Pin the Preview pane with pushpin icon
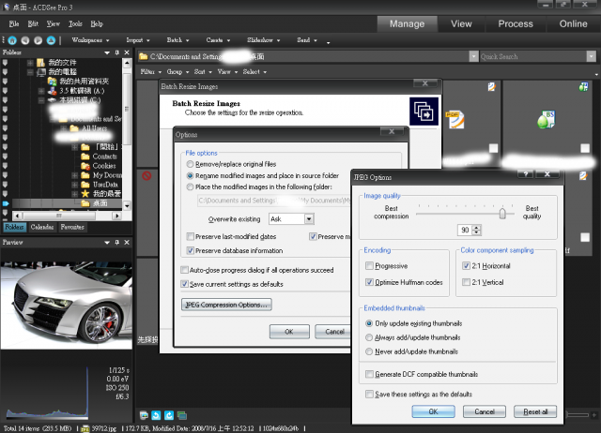Viewport: 601px width, 433px height. pos(116,243)
